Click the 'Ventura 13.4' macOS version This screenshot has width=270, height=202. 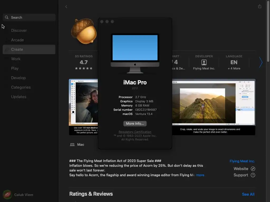pos(144,114)
